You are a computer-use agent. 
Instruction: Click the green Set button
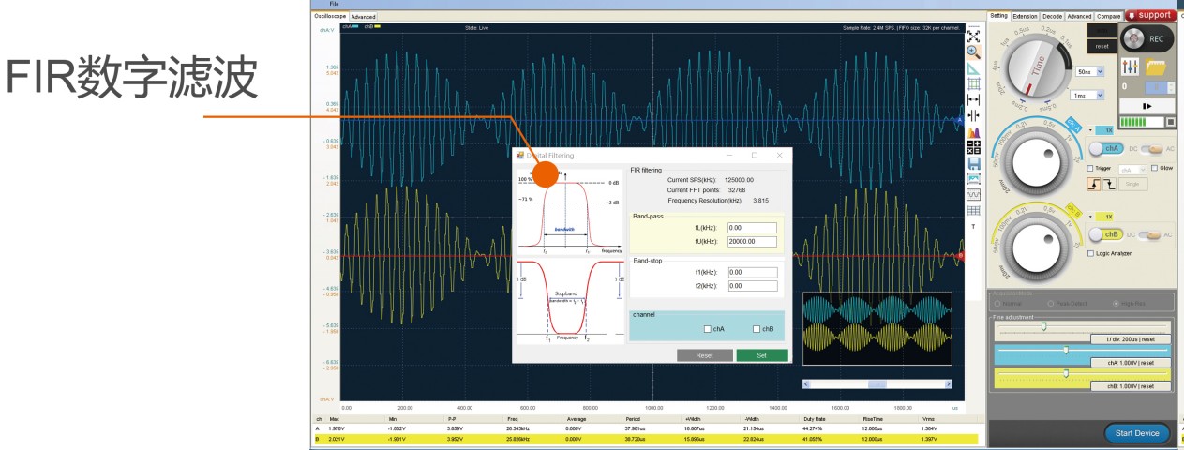coord(762,355)
